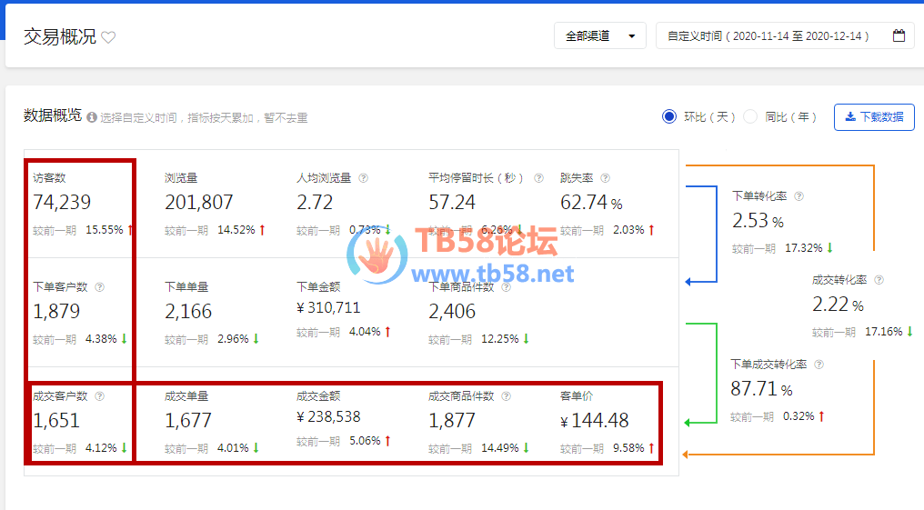Click the 客单价 metric card
This screenshot has width=924, height=510.
tap(608, 421)
